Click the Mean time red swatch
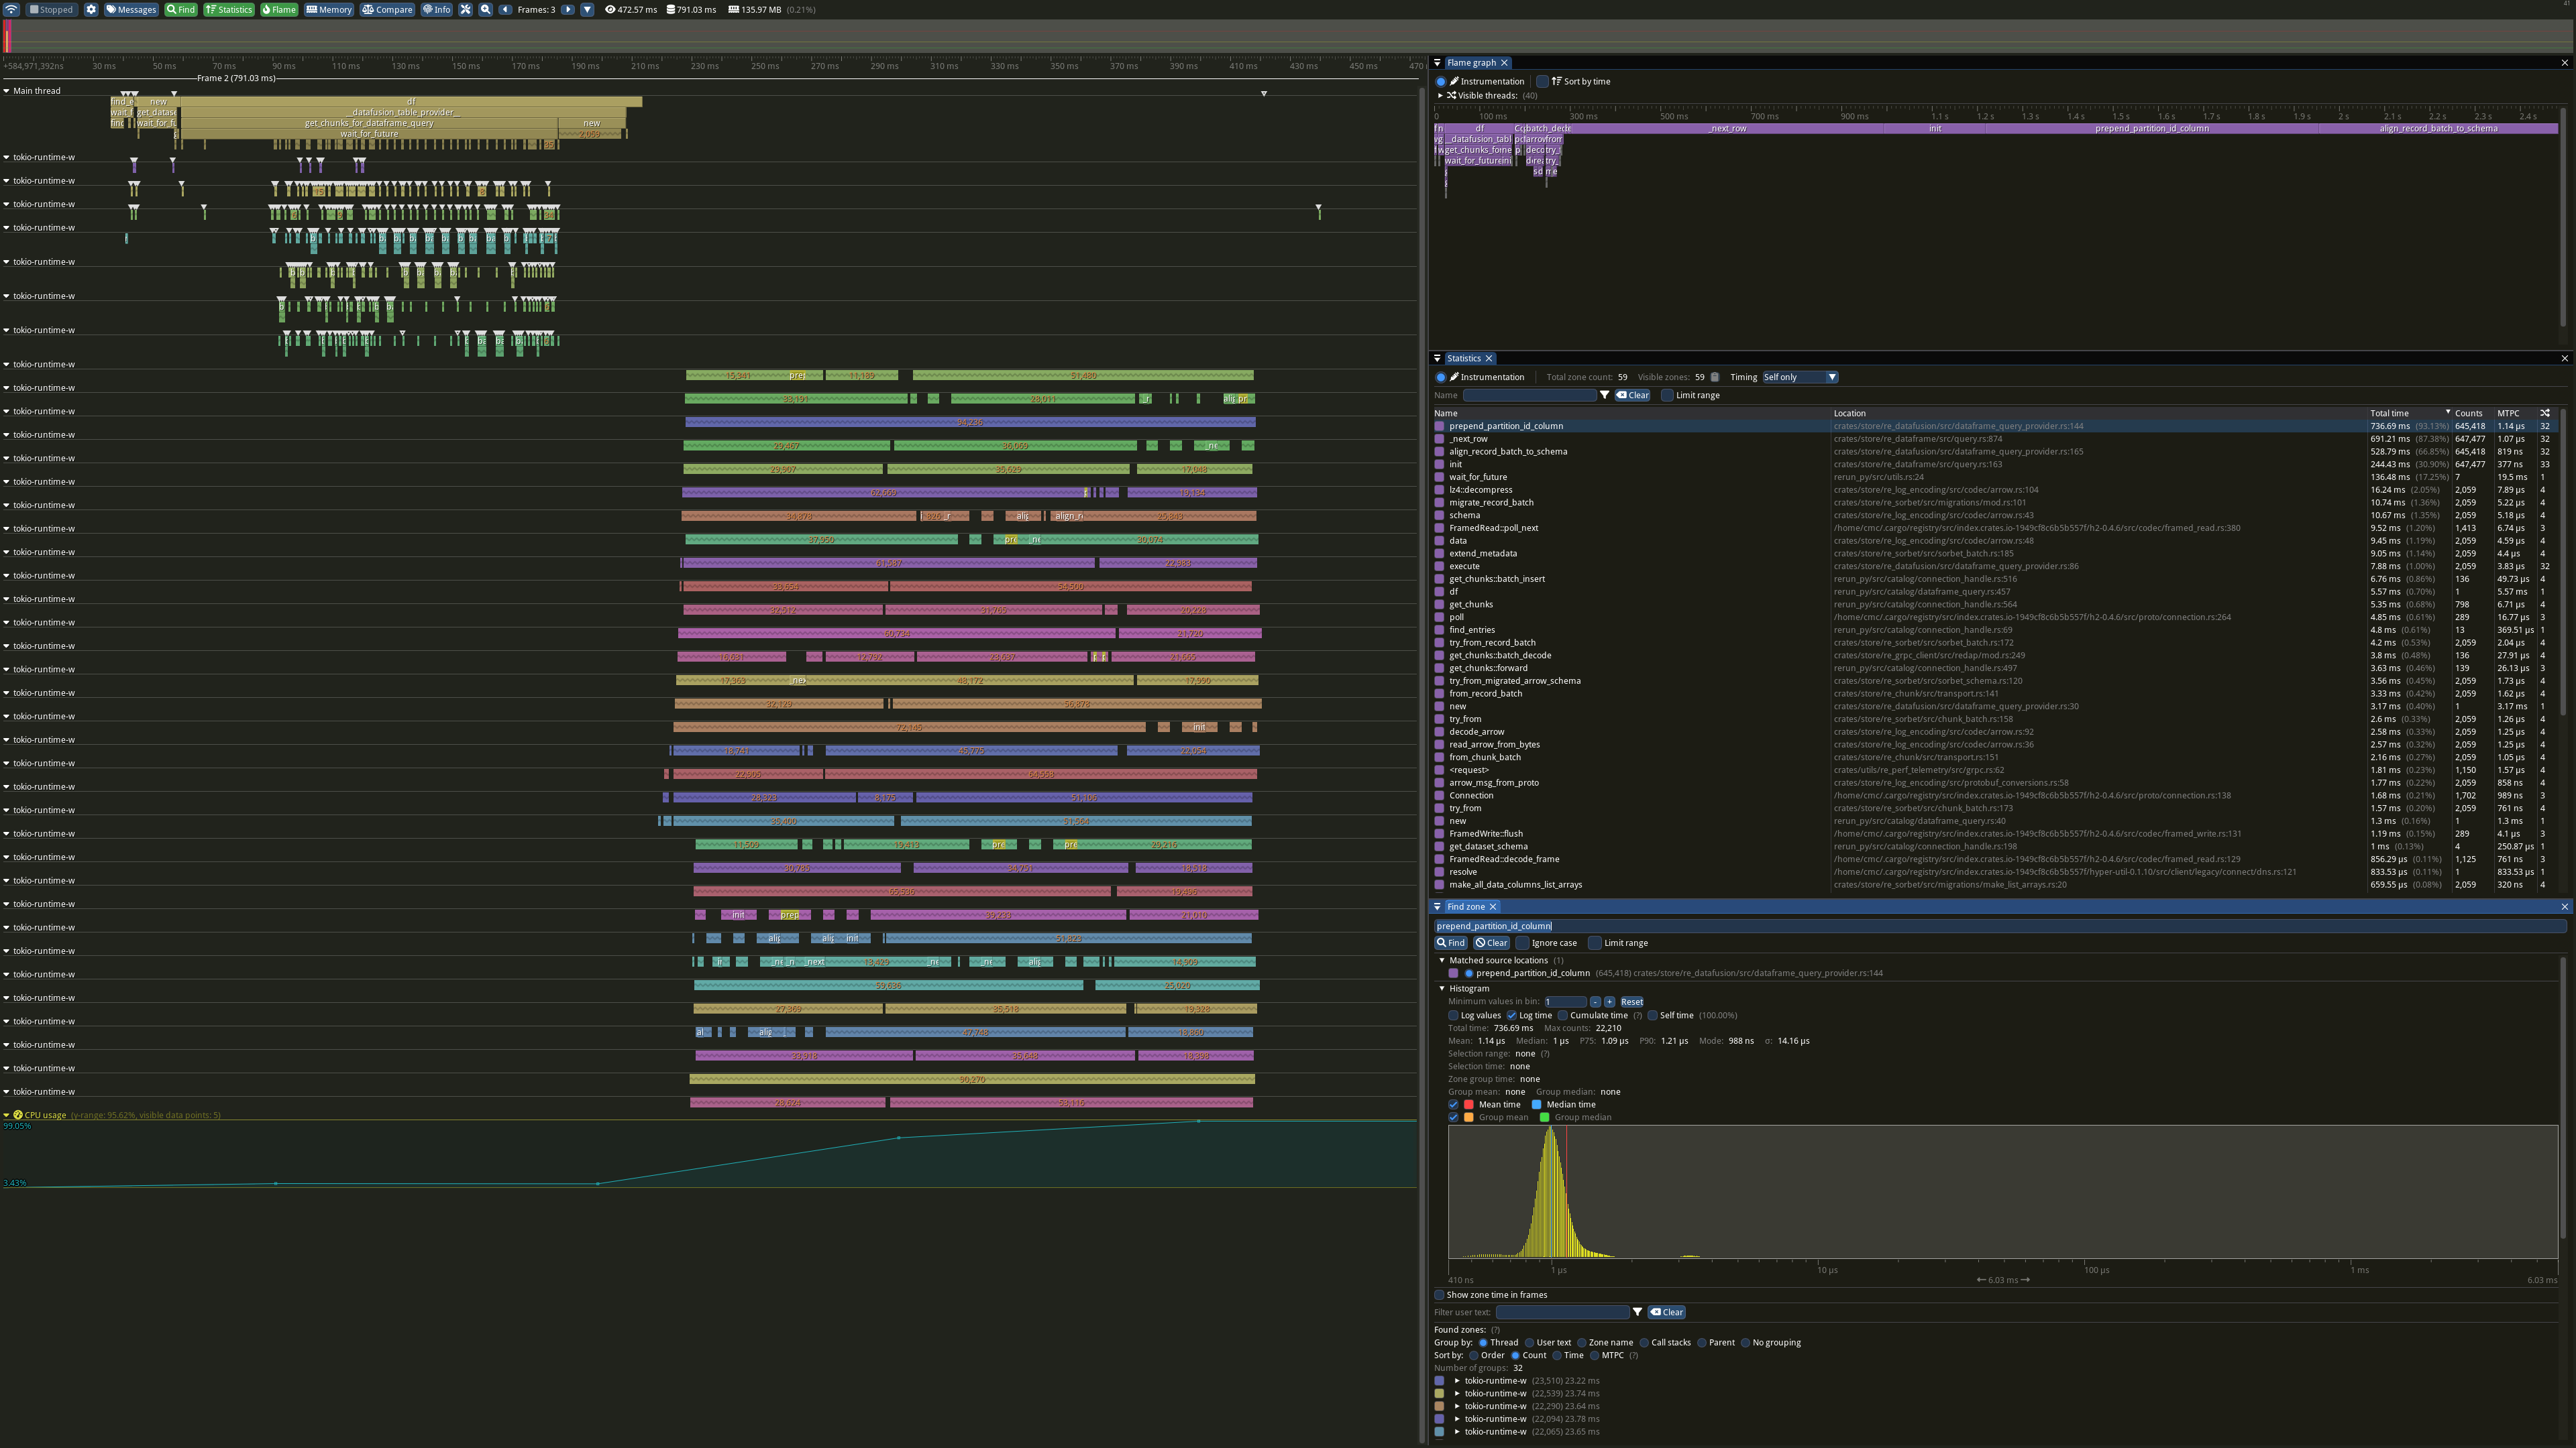This screenshot has height=1448, width=2576. coord(1469,1104)
